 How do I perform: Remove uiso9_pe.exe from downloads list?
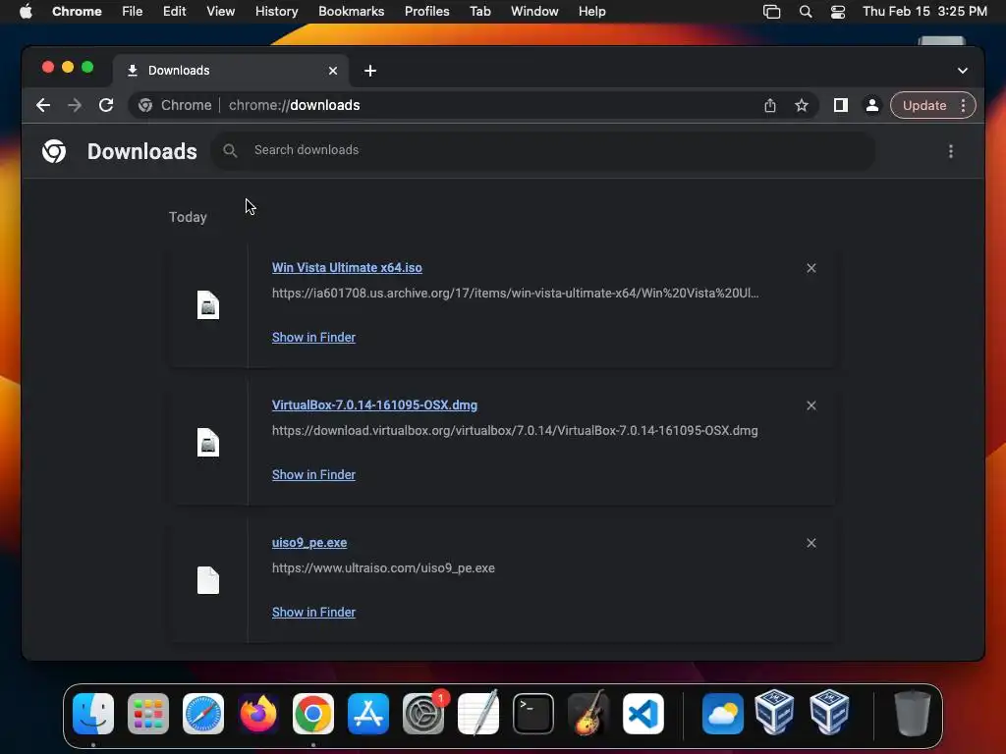810,543
